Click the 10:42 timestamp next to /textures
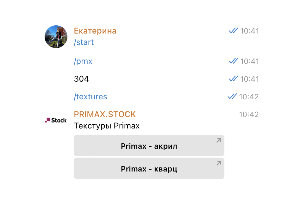This screenshot has height=212, width=307. click(x=249, y=97)
